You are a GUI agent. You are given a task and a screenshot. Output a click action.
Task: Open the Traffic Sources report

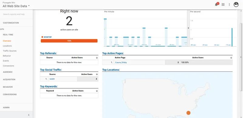10,51
